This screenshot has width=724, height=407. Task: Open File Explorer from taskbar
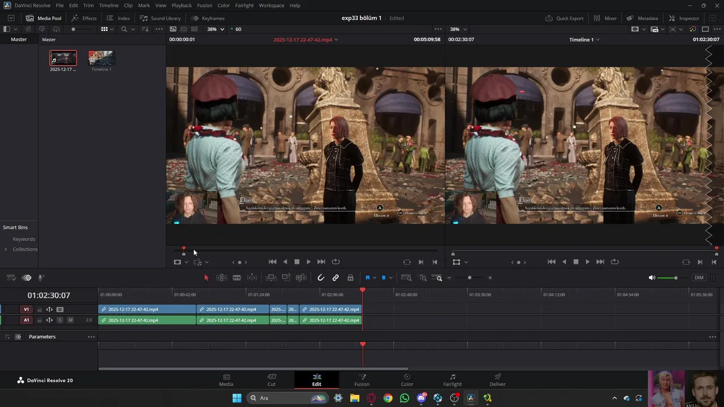click(x=355, y=398)
